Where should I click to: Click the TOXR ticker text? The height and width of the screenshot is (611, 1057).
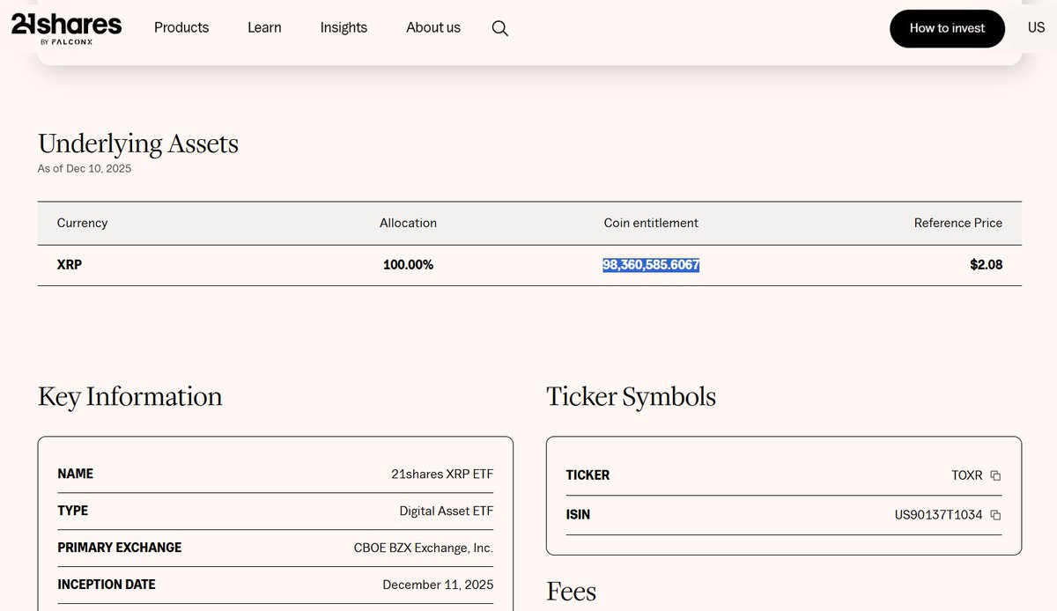point(967,475)
